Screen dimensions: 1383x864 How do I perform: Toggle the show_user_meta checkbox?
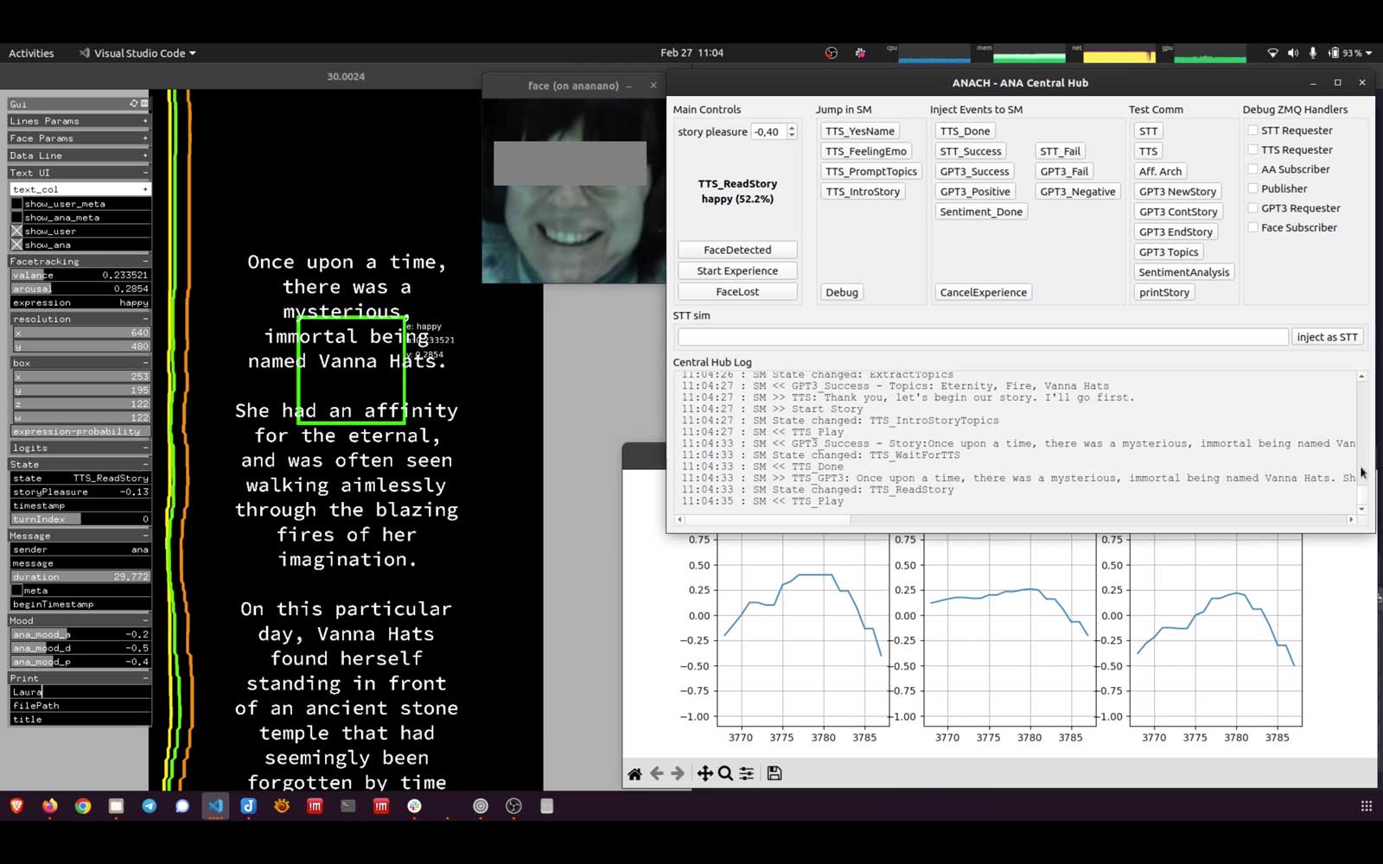click(x=16, y=204)
